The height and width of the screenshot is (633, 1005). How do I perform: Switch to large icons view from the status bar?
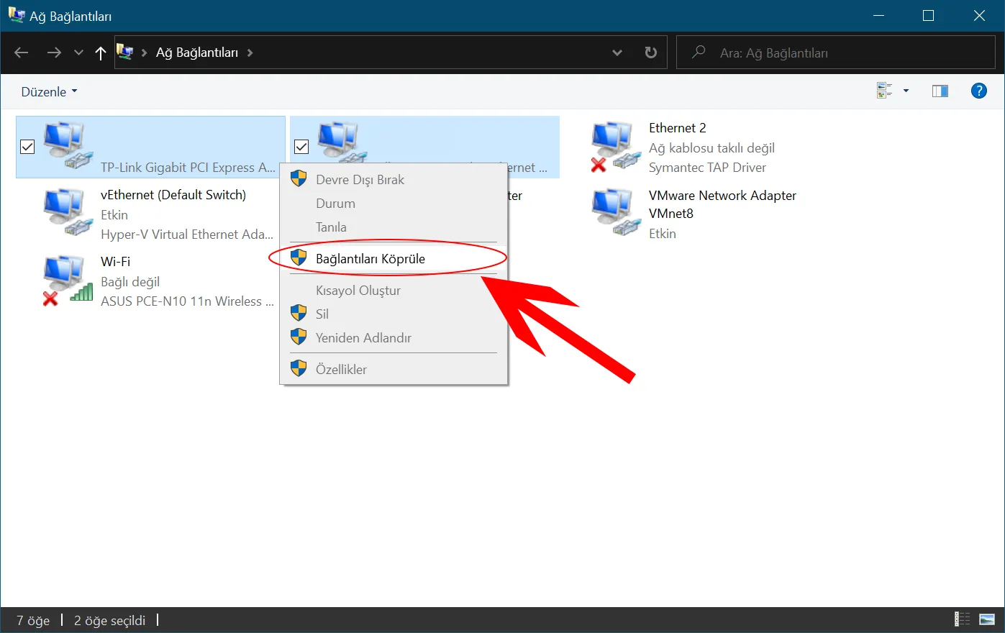(x=986, y=619)
